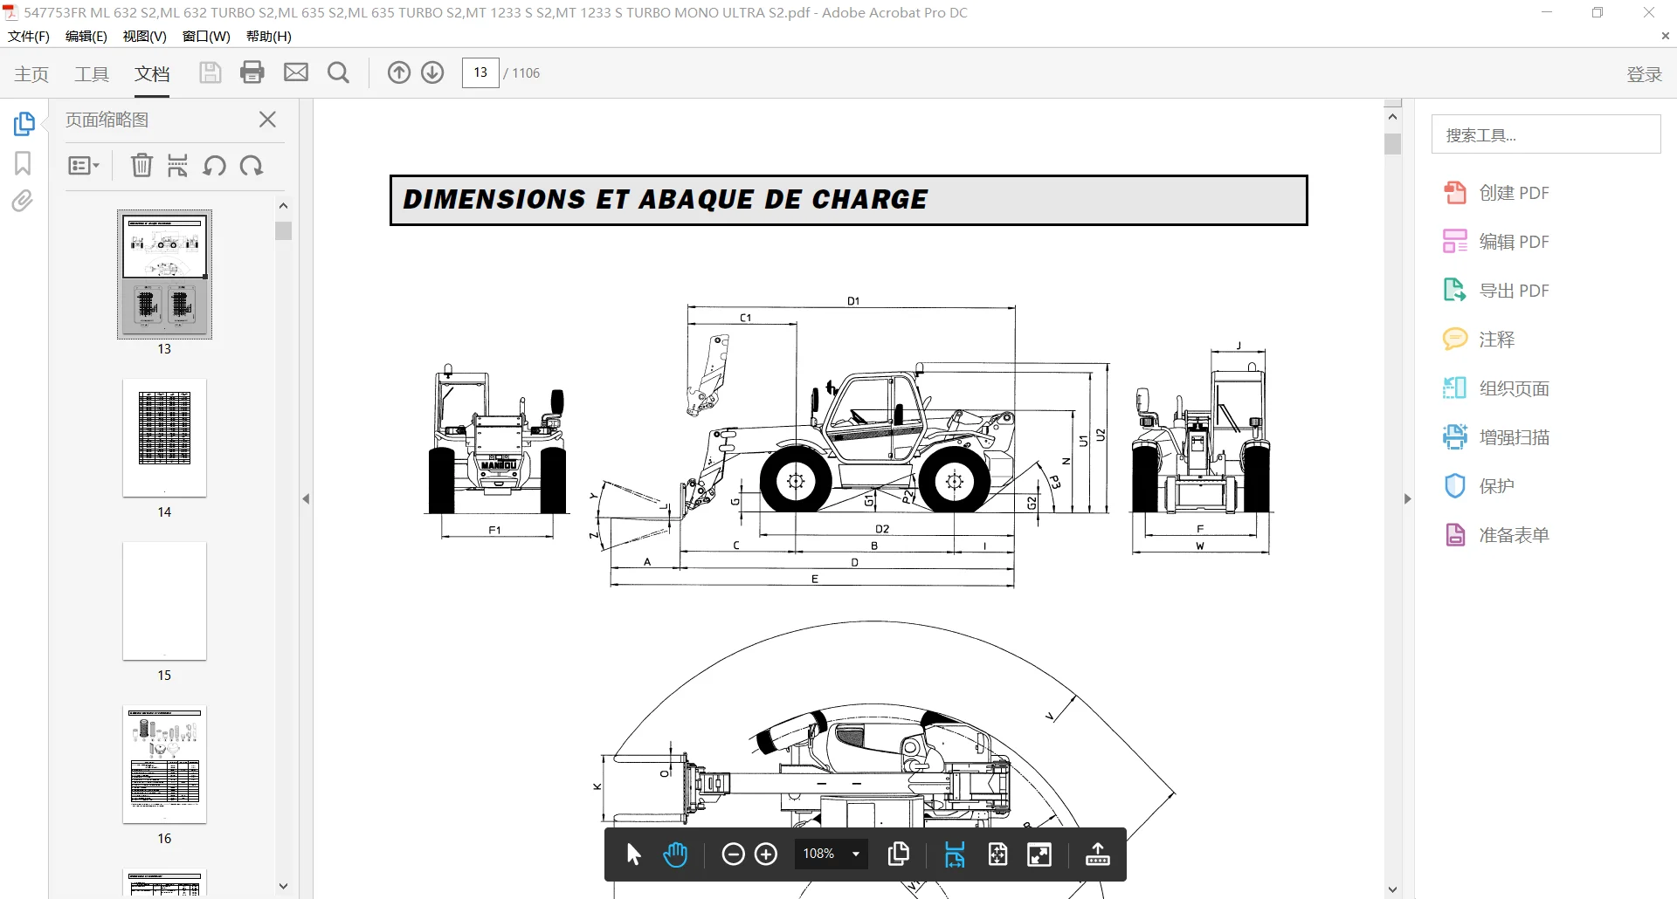The width and height of the screenshot is (1677, 899).
Task: Open the 编辑(E) menu
Action: (x=86, y=36)
